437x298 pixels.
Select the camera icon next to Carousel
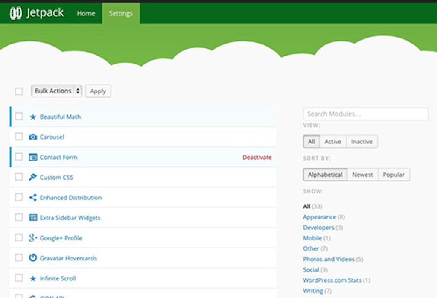[32, 137]
